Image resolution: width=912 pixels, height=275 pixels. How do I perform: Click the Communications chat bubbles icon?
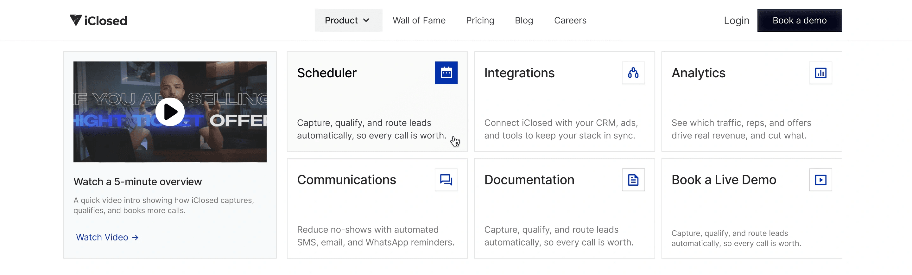(x=446, y=180)
